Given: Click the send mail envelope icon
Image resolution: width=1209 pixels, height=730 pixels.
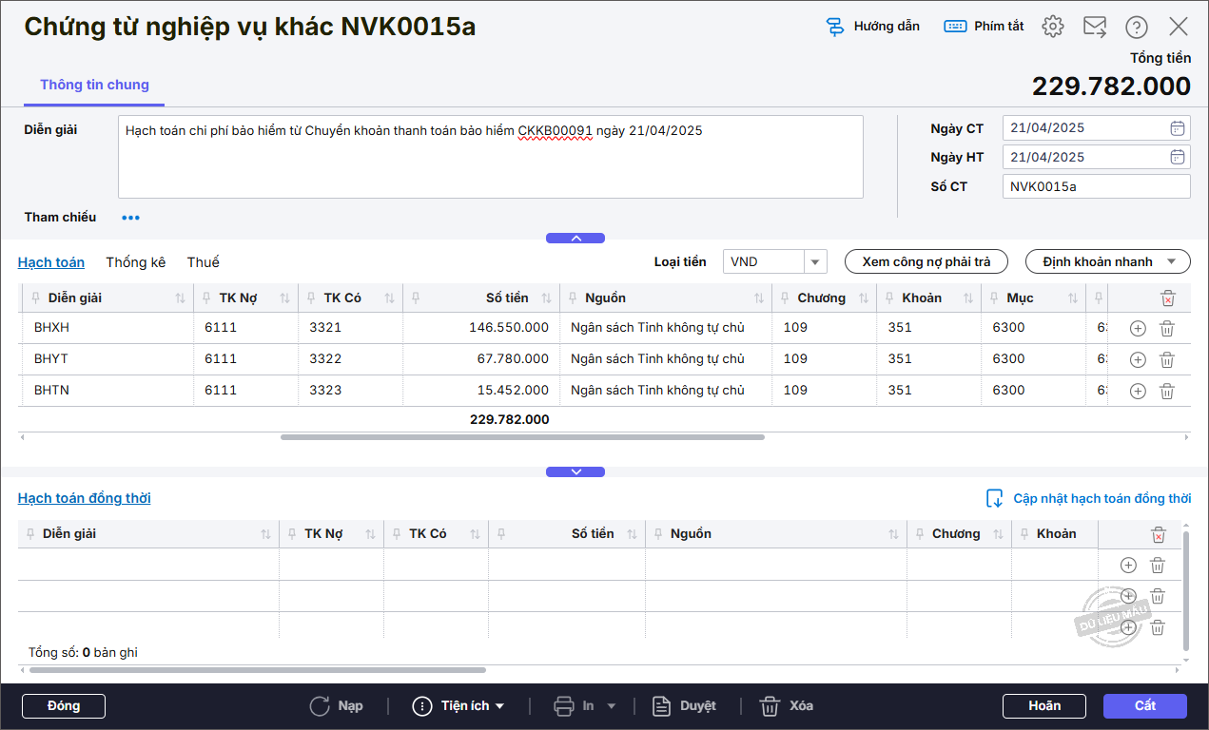Looking at the screenshot, I should tap(1094, 27).
